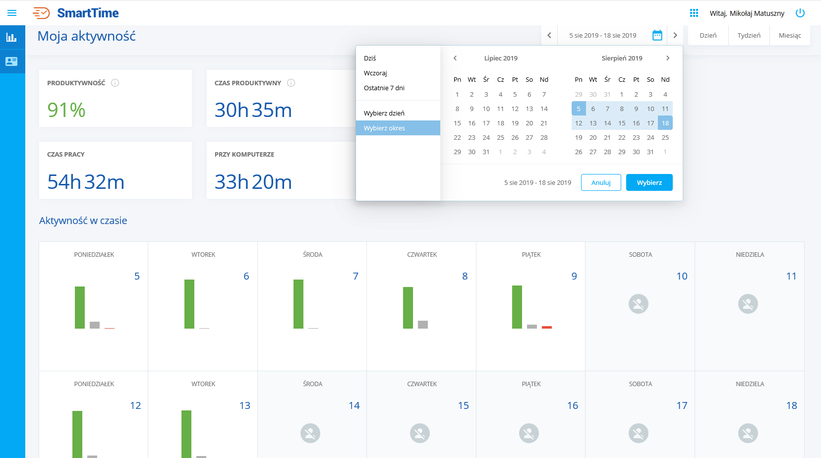This screenshot has height=458, width=821.
Task: Click the calendar date picker icon
Action: [x=657, y=35]
